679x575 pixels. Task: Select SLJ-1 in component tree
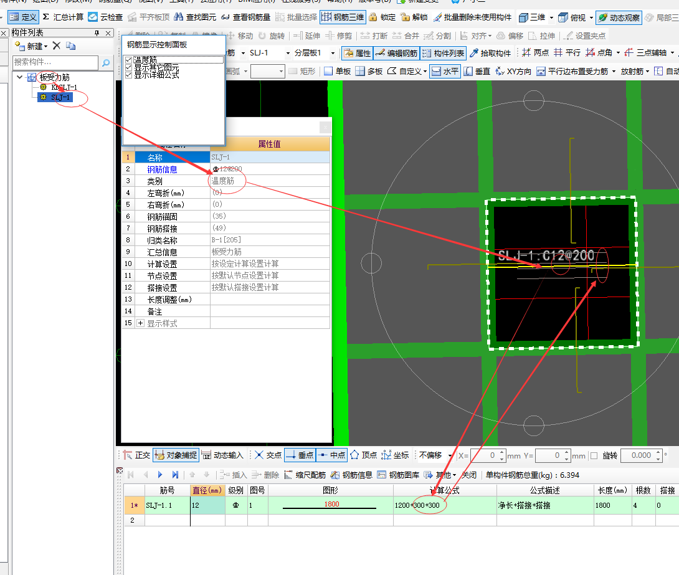(60, 97)
